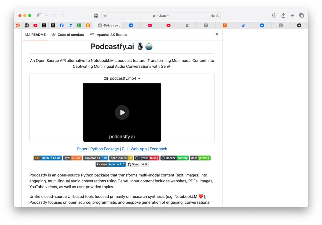Image resolution: width=322 pixels, height=225 pixels.
Task: Open the orange Odnoklassniki pinned tab
Action: (x=88, y=25)
